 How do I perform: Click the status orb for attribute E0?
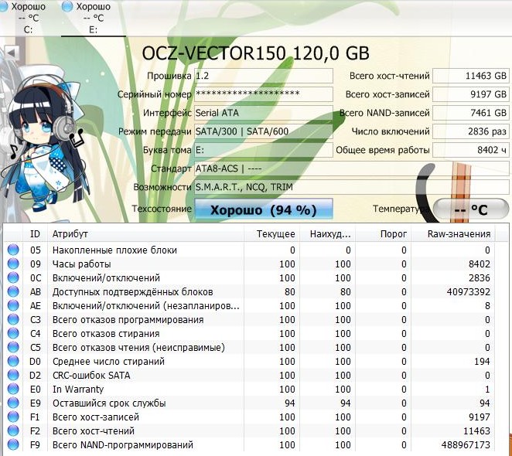[13, 389]
